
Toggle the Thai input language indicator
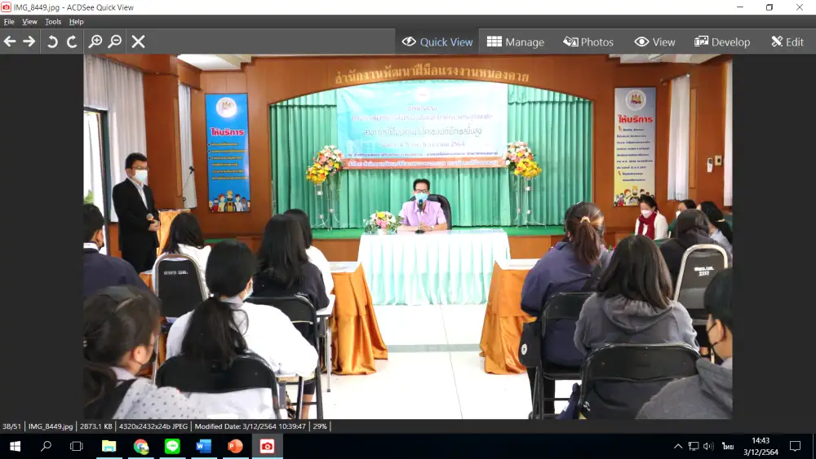click(x=727, y=446)
